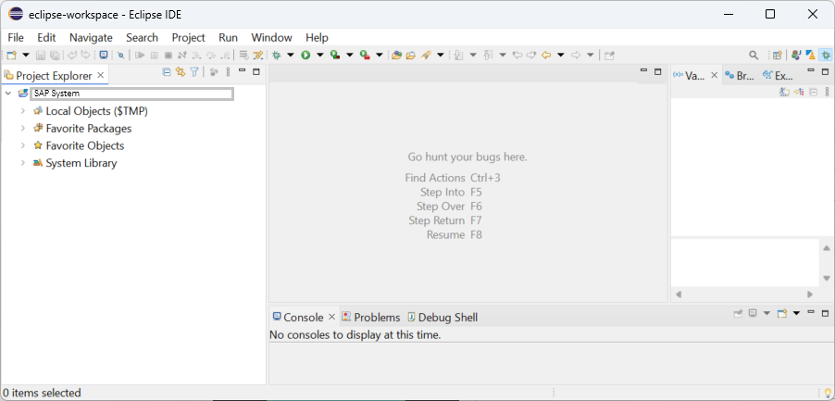Click the Variables view horizontal scrollbar
835x401 pixels.
tap(744, 294)
